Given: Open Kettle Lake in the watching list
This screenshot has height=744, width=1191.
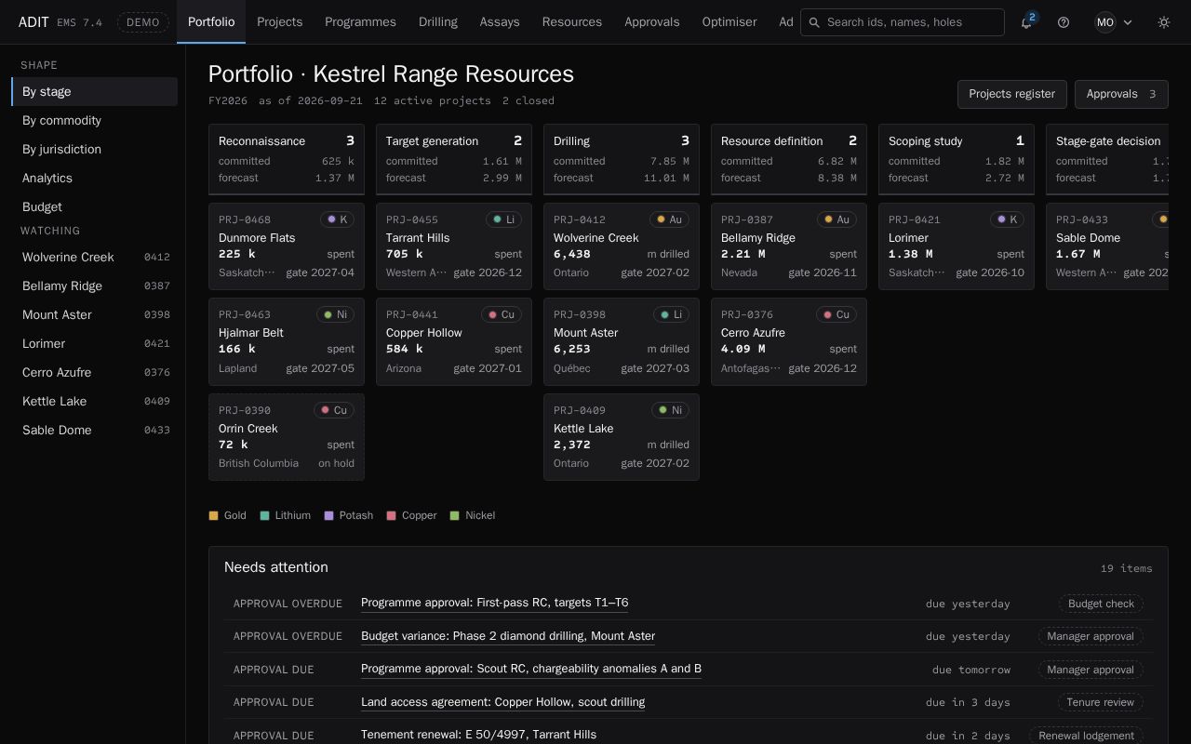Looking at the screenshot, I should coord(94,401).
